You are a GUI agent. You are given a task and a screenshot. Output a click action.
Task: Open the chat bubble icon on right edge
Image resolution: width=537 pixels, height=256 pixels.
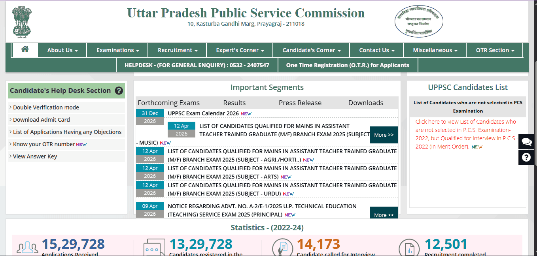click(526, 141)
